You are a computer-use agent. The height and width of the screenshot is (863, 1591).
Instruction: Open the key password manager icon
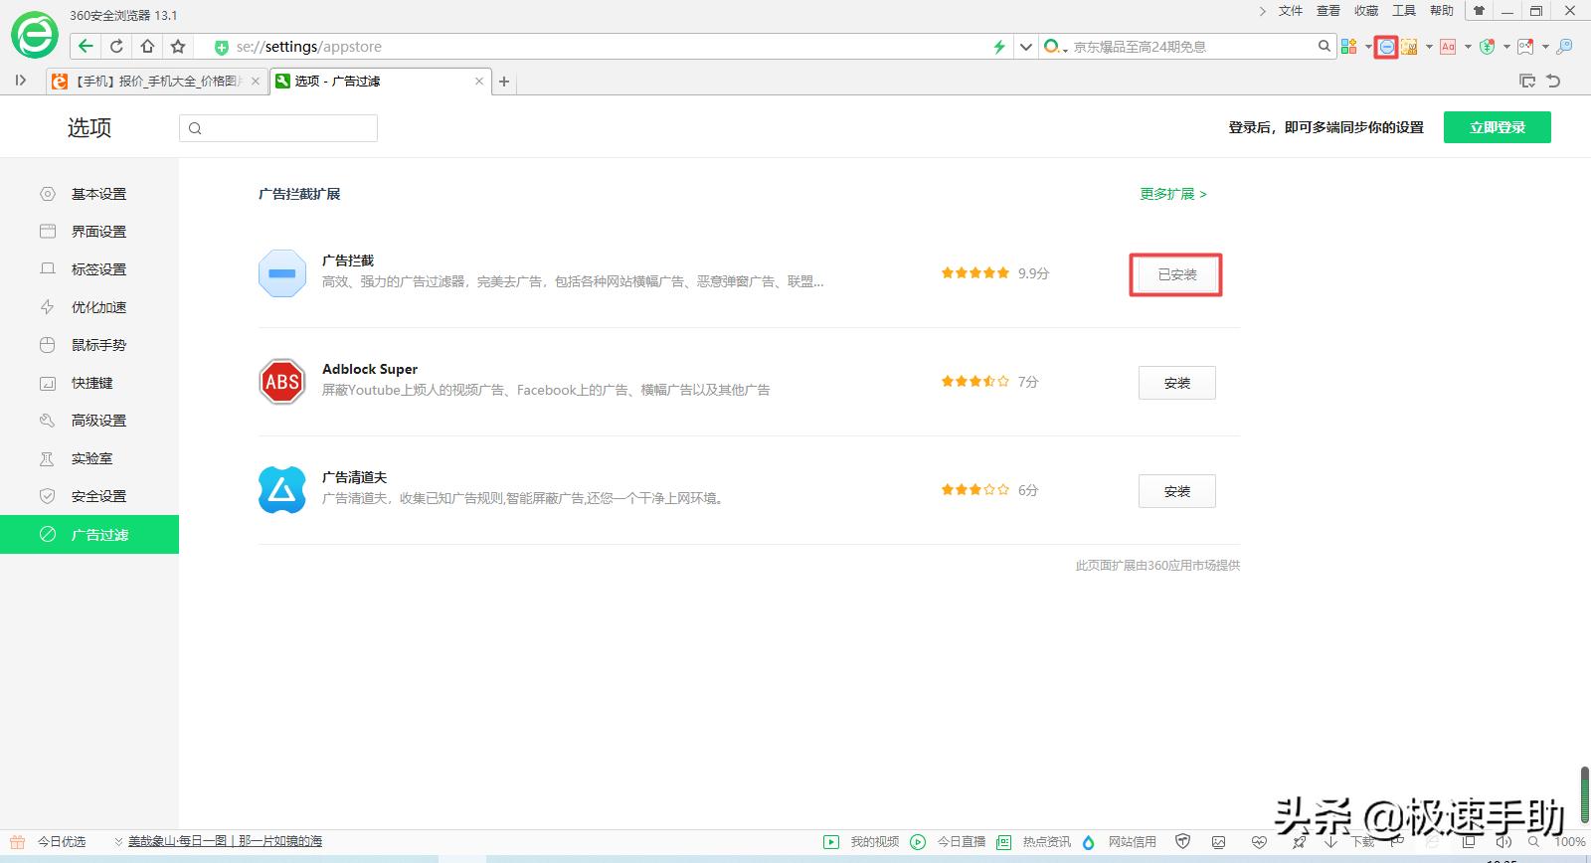point(1564,47)
